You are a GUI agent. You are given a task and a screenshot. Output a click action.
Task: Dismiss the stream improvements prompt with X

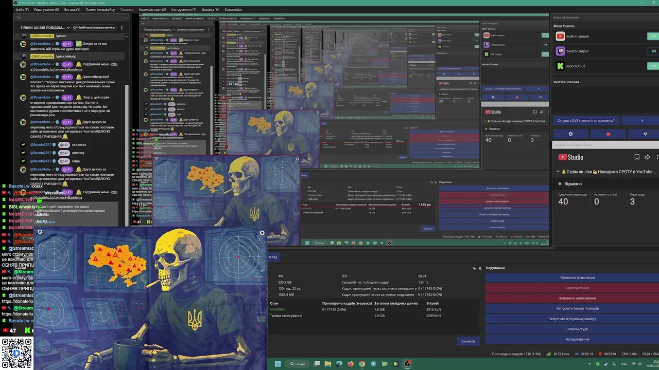[x=642, y=121]
